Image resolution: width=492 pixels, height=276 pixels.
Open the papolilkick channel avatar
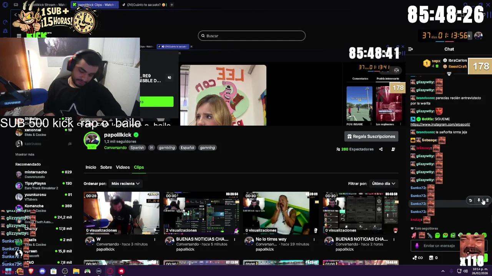[x=92, y=141]
